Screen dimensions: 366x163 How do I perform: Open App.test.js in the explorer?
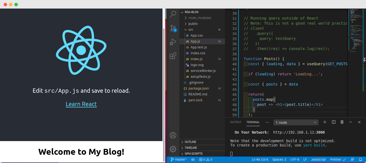[202, 47]
